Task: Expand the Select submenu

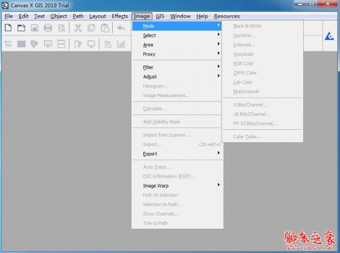Action: pyautogui.click(x=177, y=35)
